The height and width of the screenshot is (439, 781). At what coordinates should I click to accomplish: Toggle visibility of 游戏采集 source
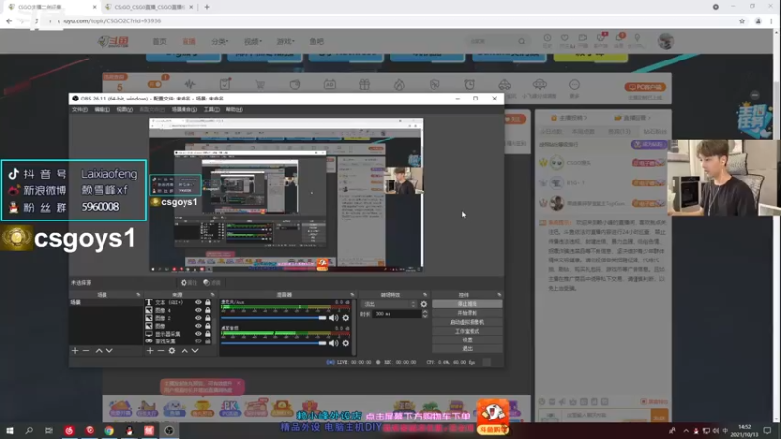coord(198,341)
